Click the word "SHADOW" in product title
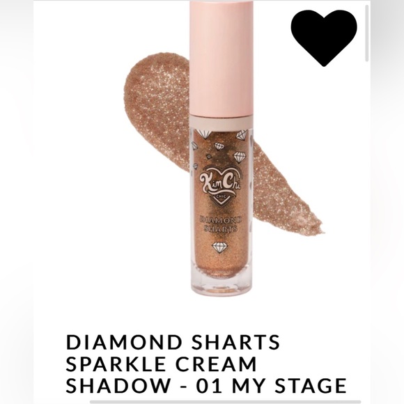This screenshot has width=404, height=404. pos(118,385)
